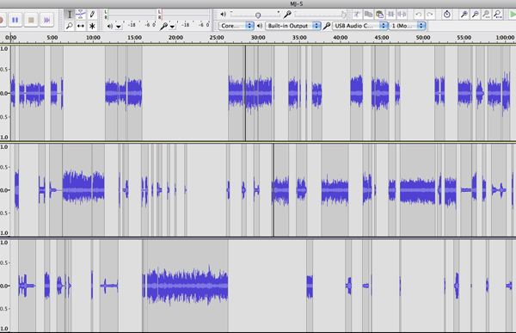516x333 pixels.
Task: Click the 20:00 mark on the timeline
Action: coord(175,38)
